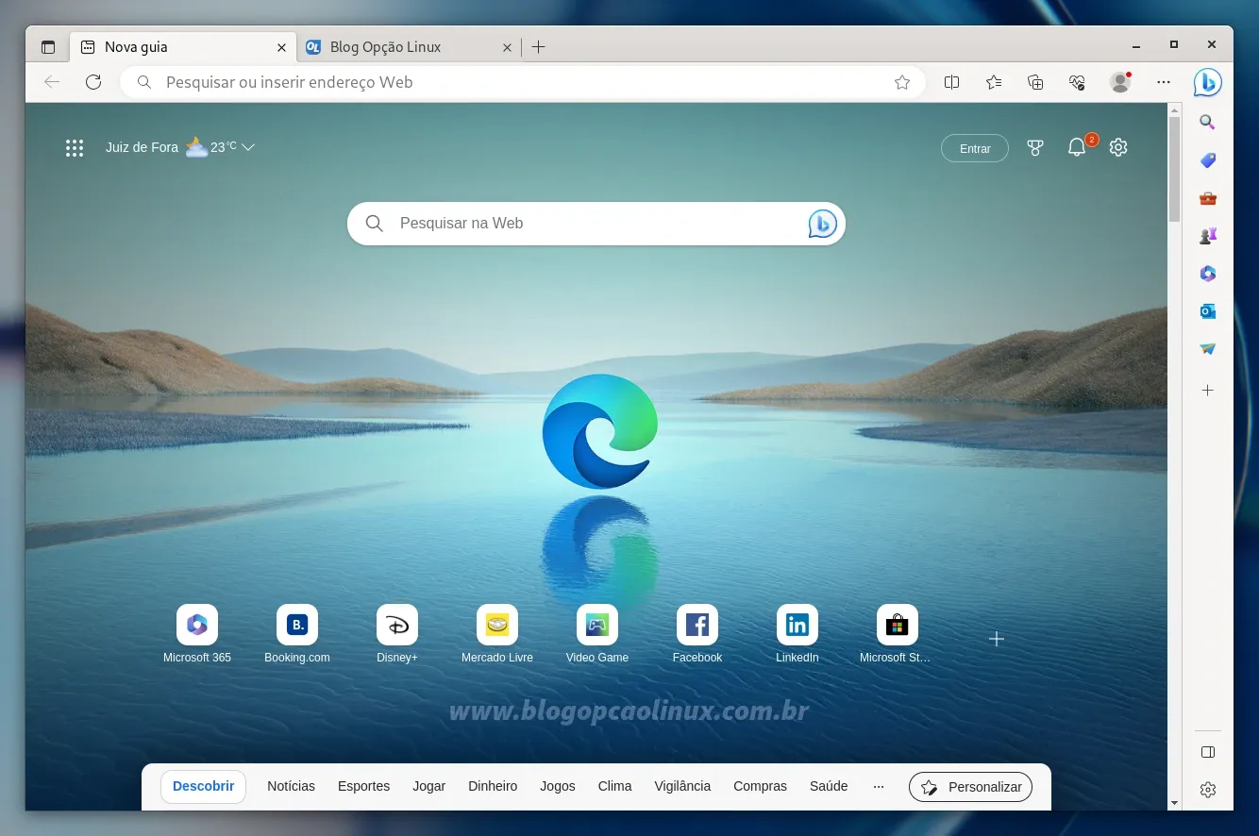The image size is (1259, 836).
Task: Open the apps grid launcher
Action: (75, 147)
